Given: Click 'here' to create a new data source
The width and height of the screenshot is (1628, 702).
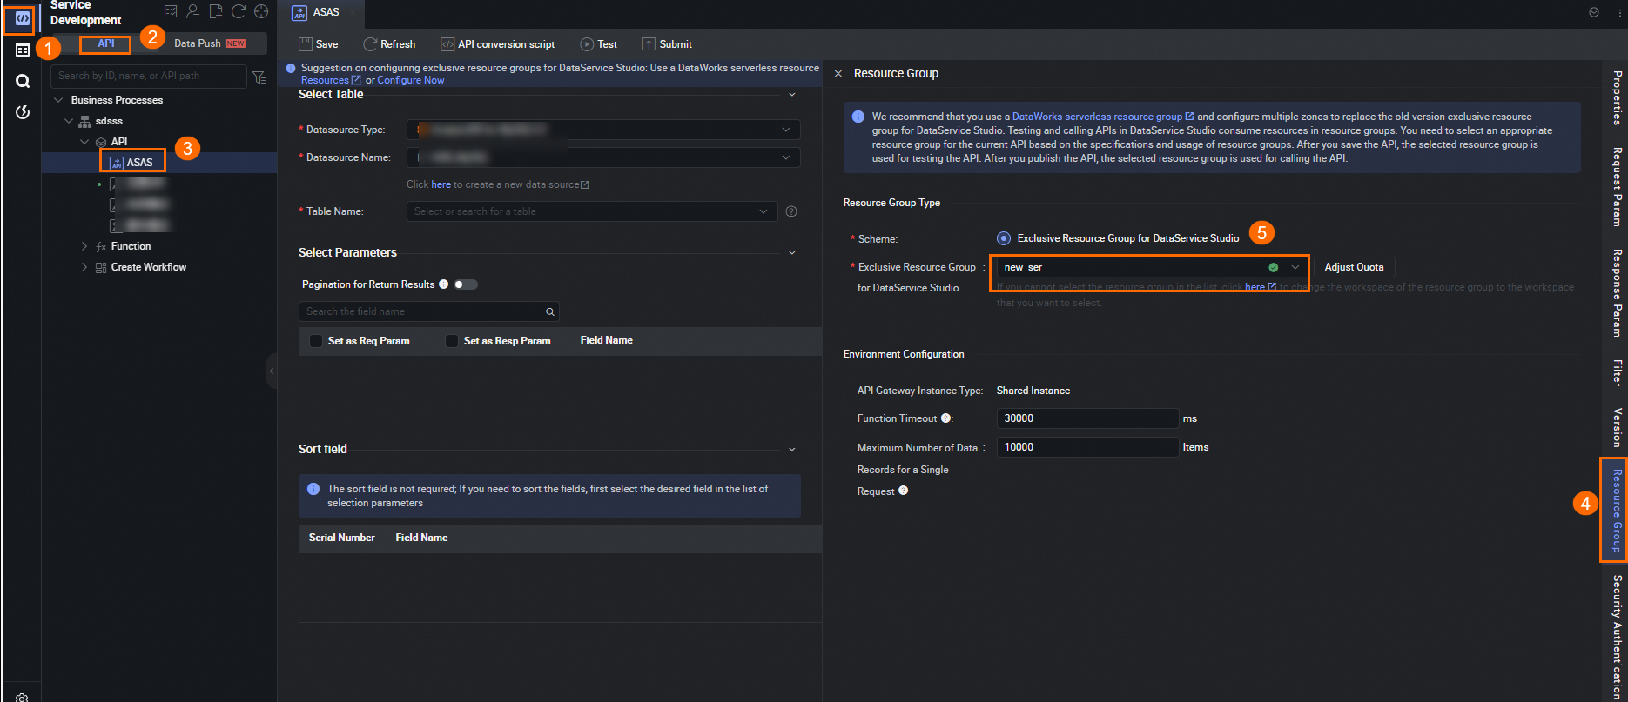Looking at the screenshot, I should (441, 184).
